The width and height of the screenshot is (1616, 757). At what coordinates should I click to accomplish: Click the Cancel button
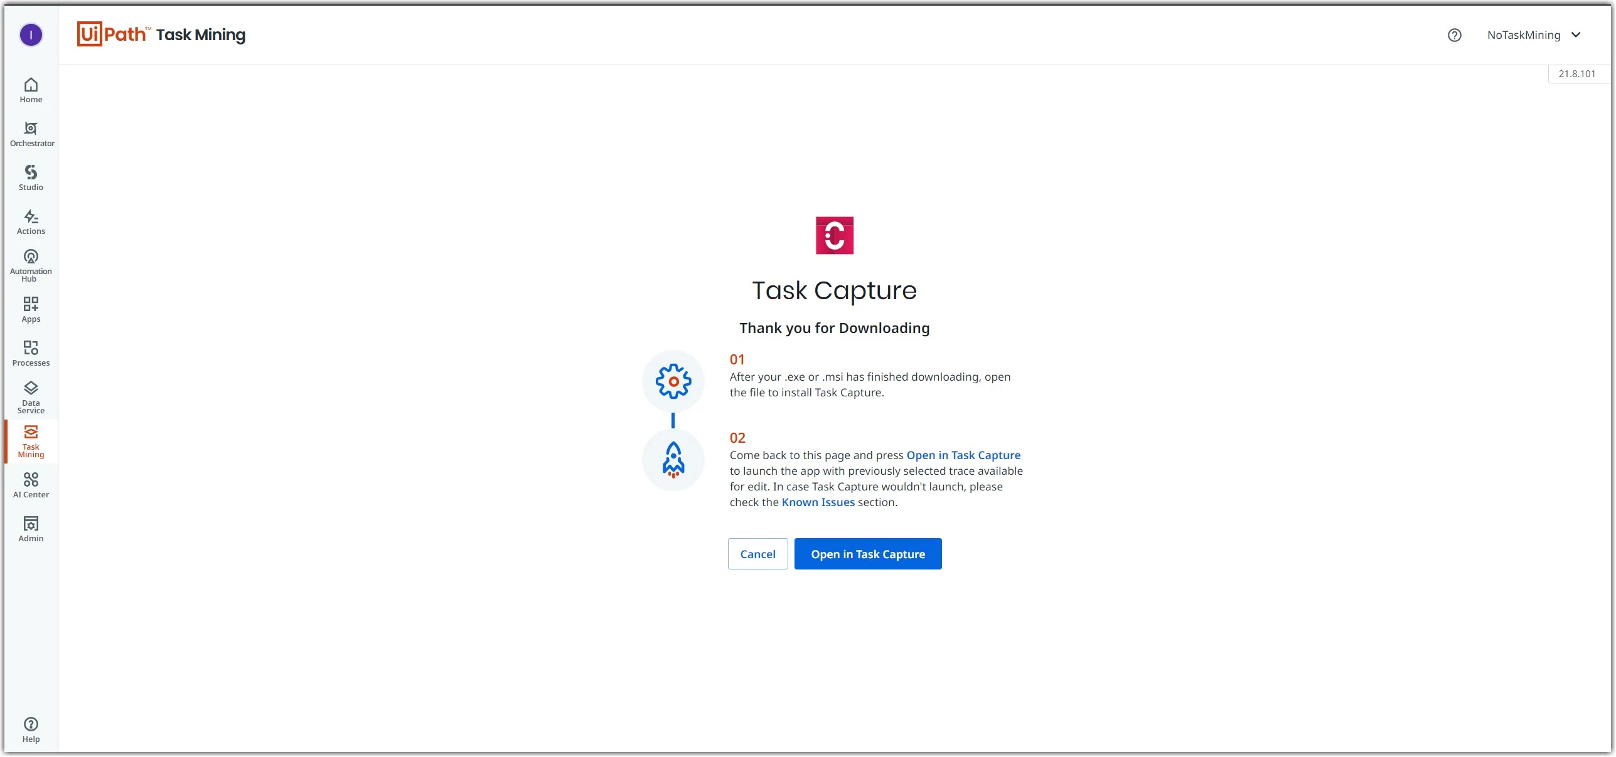click(x=757, y=554)
